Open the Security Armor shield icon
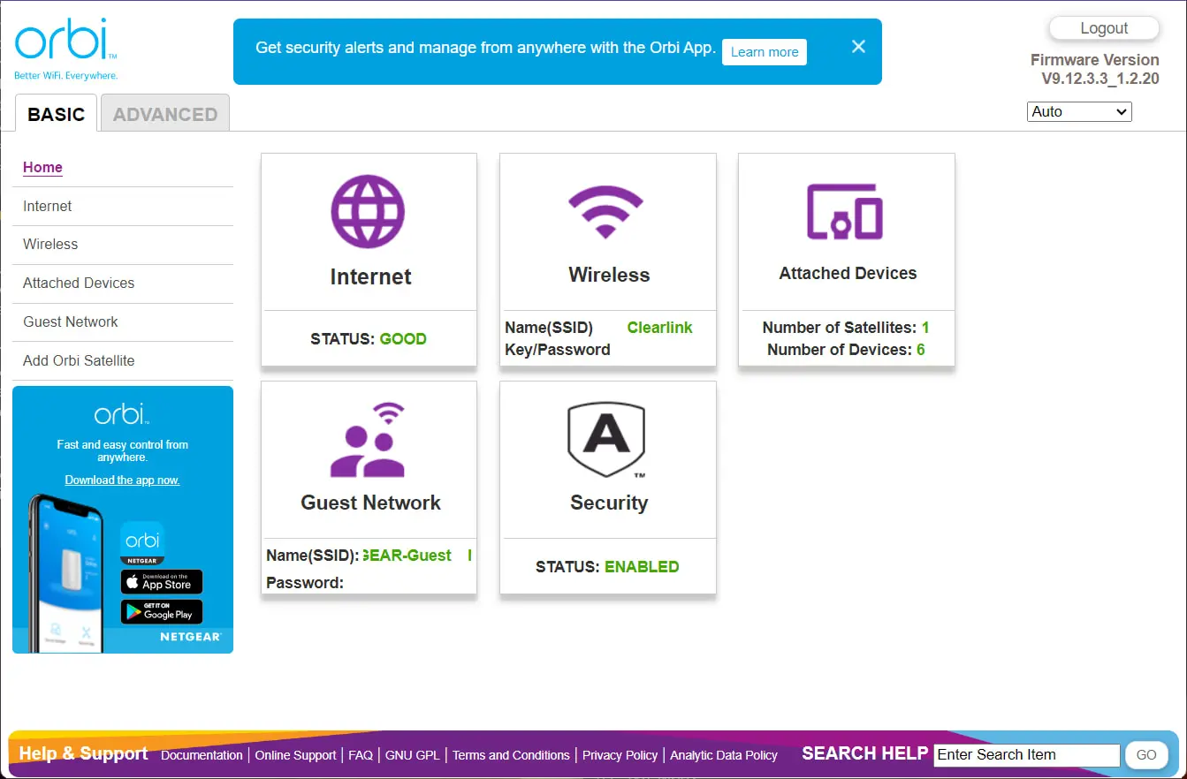1187x779 pixels. point(606,441)
